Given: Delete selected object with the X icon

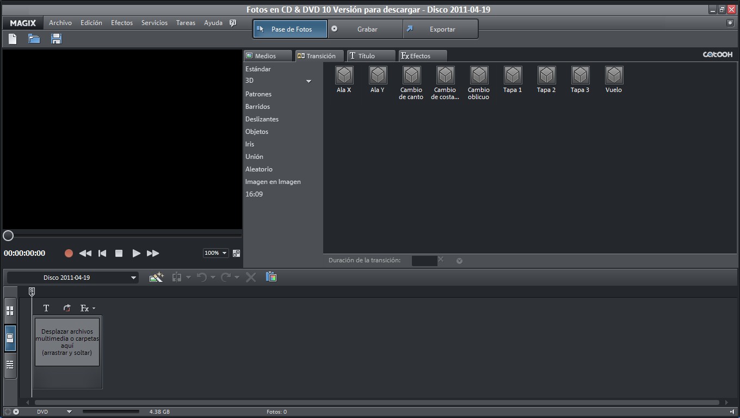Looking at the screenshot, I should tap(251, 277).
